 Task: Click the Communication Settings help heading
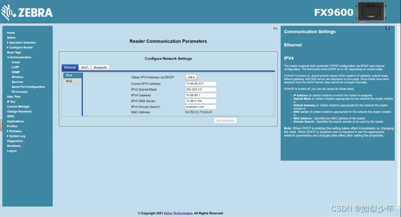coord(310,32)
